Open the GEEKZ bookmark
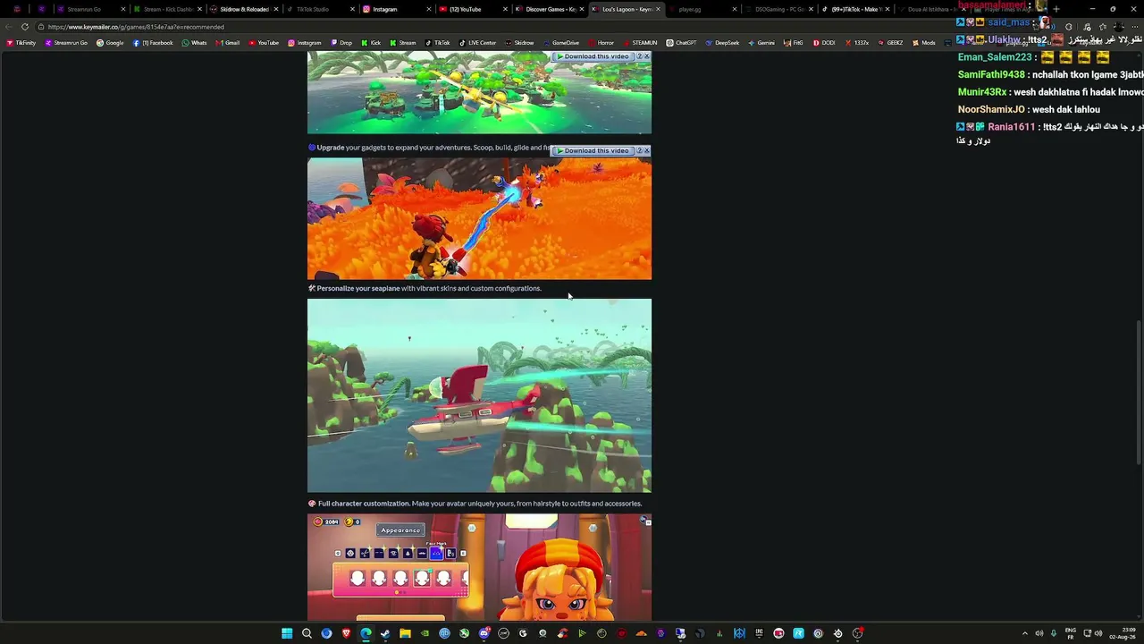This screenshot has height=644, width=1144. (890, 43)
